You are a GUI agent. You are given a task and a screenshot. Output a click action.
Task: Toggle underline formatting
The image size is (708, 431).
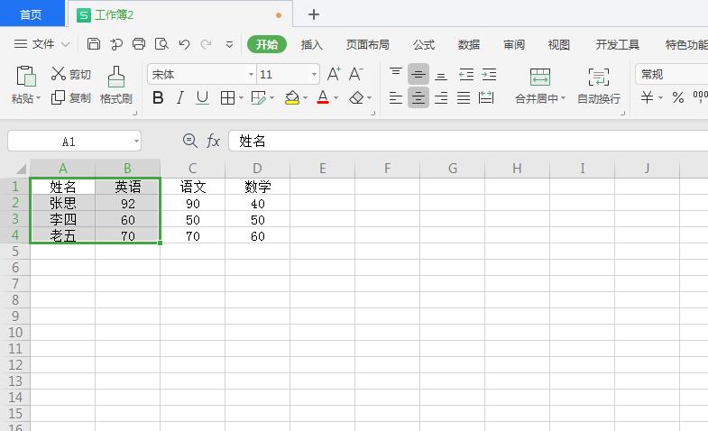click(203, 97)
